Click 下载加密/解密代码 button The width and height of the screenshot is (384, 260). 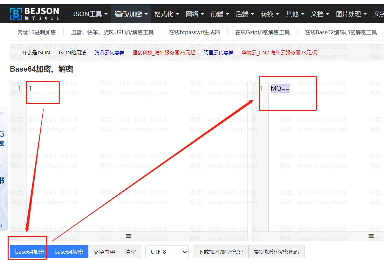pyautogui.click(x=221, y=252)
